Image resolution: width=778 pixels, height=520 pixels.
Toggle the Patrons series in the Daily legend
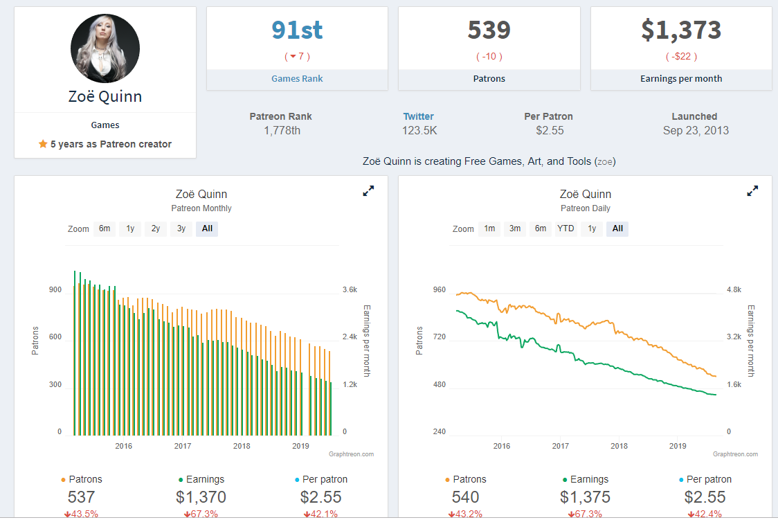(x=465, y=479)
